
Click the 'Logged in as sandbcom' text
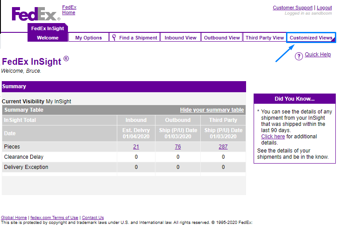coord(308,13)
